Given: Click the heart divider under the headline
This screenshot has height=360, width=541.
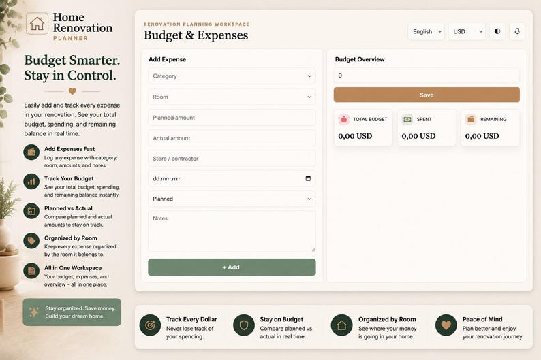Looking at the screenshot, I should (72, 91).
